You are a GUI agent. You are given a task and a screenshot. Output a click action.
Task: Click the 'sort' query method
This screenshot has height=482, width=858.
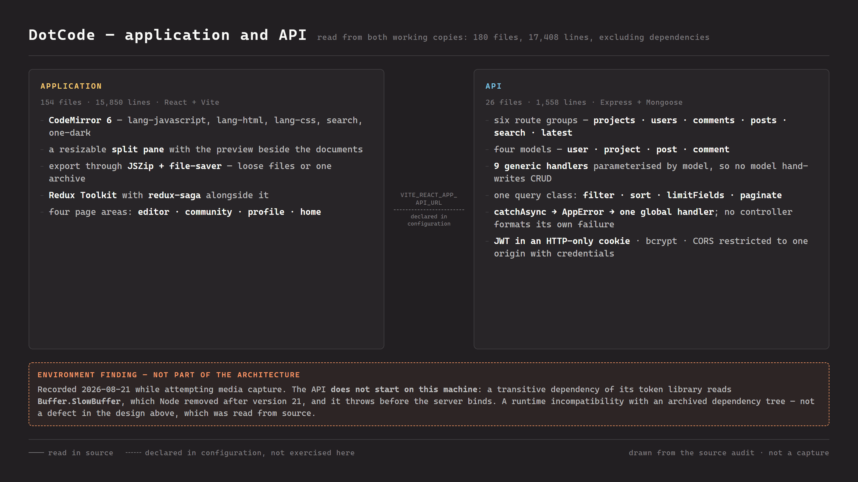click(x=640, y=195)
